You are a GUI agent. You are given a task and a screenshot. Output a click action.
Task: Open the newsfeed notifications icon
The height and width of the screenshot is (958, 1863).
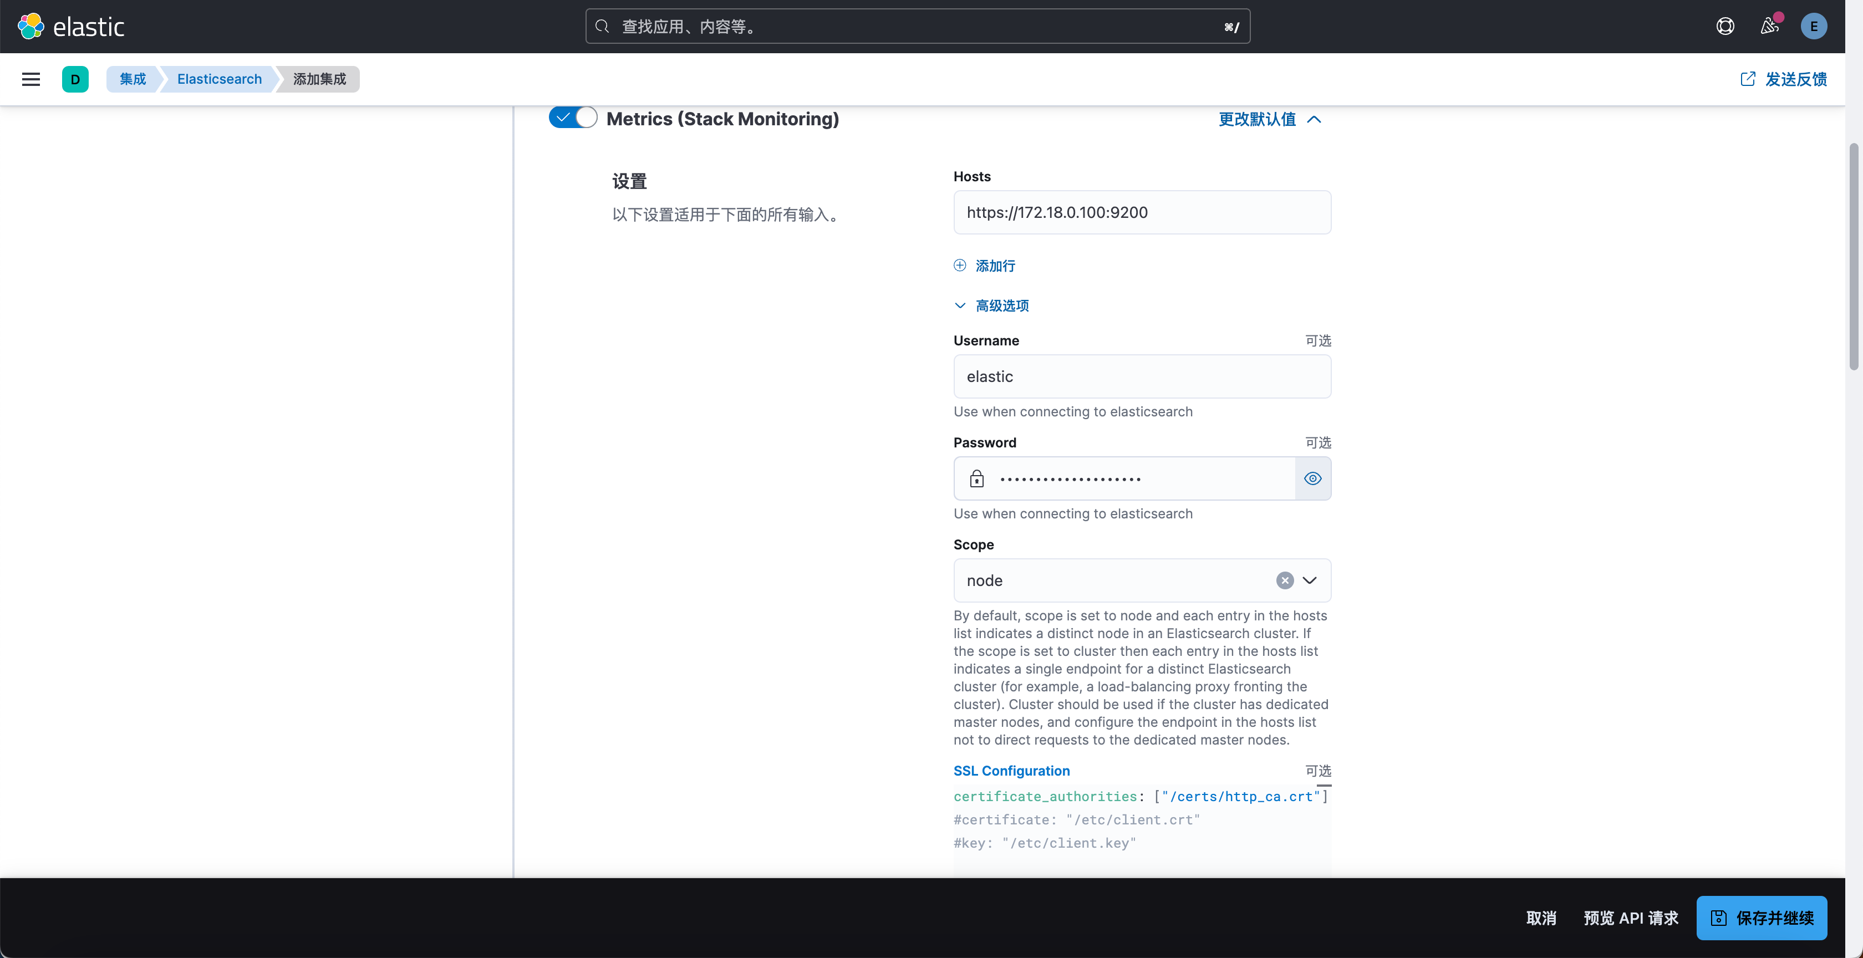1769,27
